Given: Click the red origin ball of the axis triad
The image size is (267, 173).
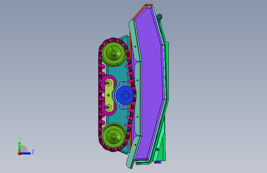Looking at the screenshot, I should point(19,154).
